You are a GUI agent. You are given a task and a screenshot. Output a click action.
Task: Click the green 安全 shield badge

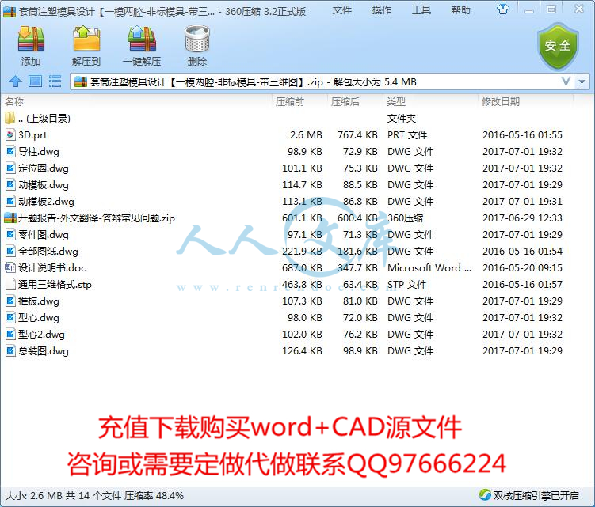(558, 46)
